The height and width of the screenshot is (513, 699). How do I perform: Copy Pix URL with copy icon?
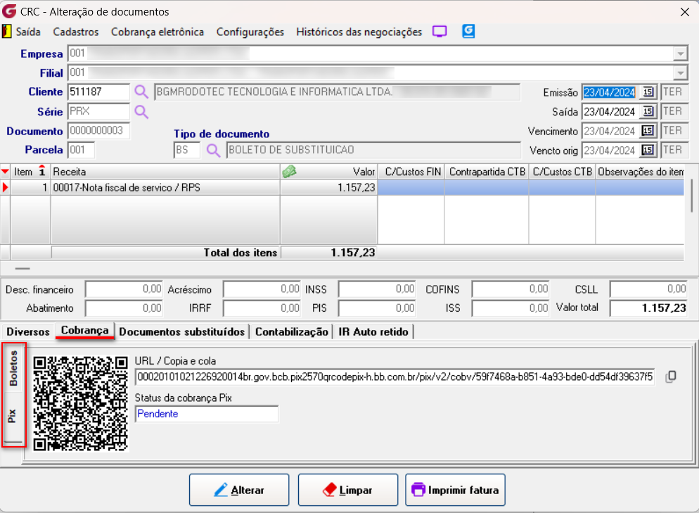(x=671, y=377)
